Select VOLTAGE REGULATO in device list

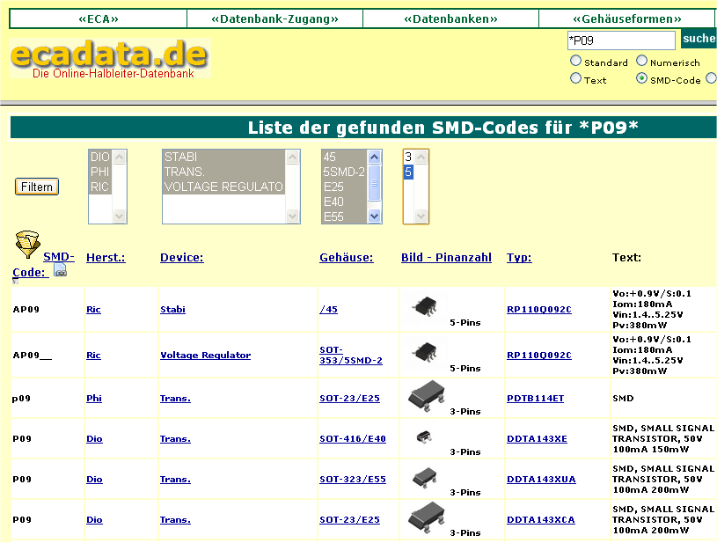[224, 187]
